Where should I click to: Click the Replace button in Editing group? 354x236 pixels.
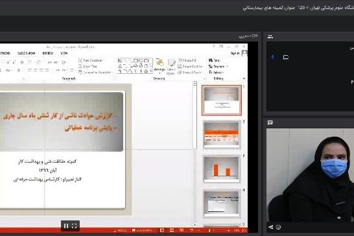click(218, 66)
